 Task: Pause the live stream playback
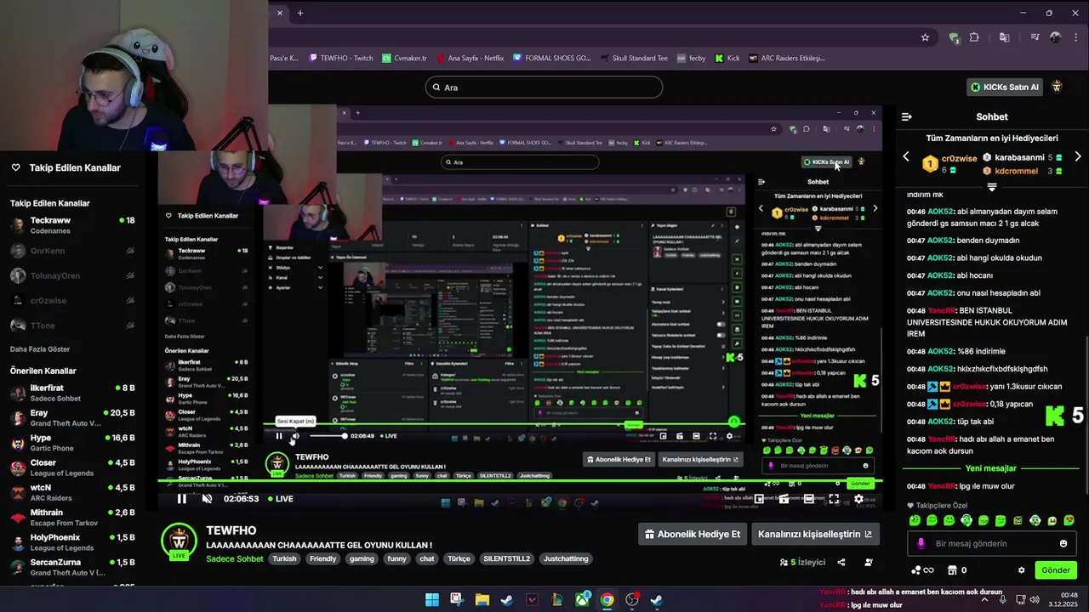(181, 499)
